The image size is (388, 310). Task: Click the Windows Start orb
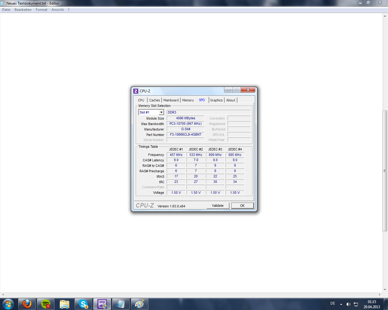click(x=8, y=304)
